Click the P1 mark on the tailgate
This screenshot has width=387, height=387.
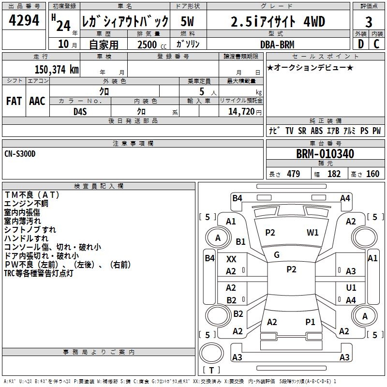(310, 322)
